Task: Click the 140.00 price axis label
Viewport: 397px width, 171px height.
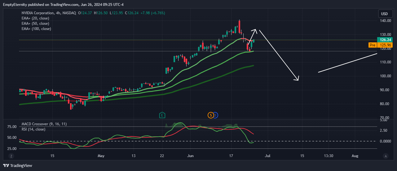Action: pyautogui.click(x=386, y=21)
